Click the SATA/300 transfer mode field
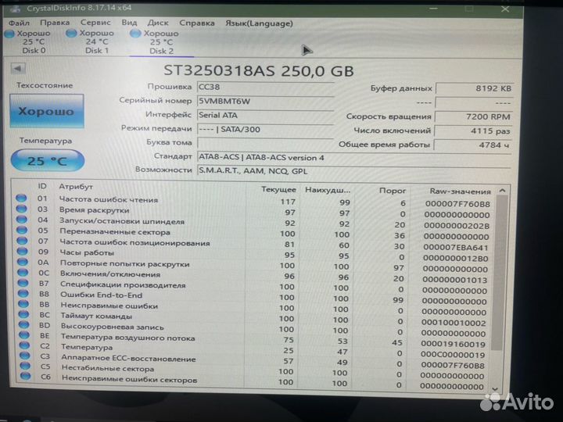Screen dimensions: 563x422 pyautogui.click(x=265, y=129)
